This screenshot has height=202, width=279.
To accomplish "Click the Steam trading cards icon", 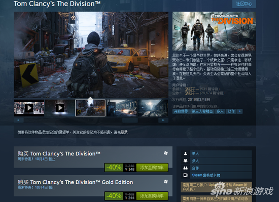I will coord(185,175).
